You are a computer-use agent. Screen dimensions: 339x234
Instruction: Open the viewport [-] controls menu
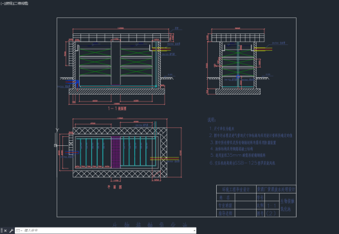(x=2, y=3)
